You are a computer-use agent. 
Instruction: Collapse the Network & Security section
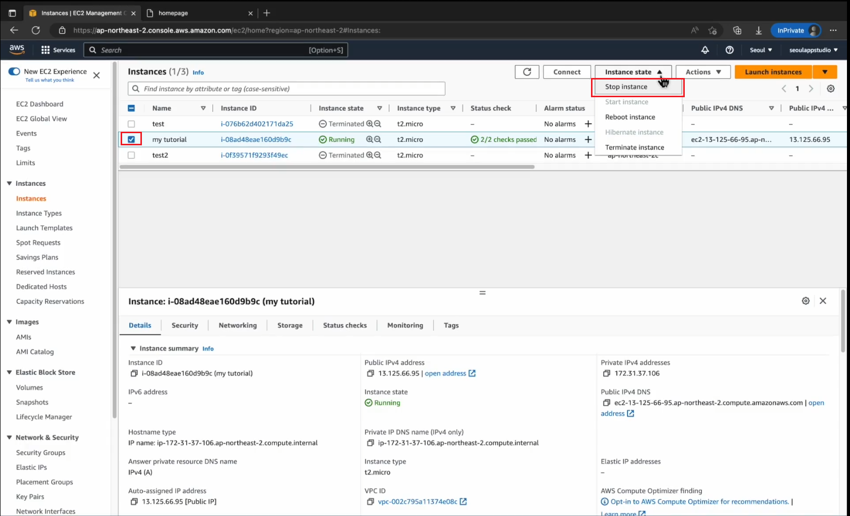(x=9, y=438)
